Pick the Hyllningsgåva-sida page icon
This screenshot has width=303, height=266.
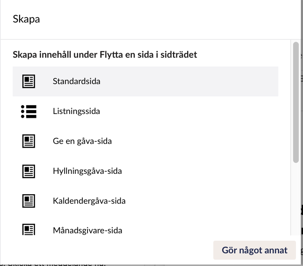pyautogui.click(x=28, y=171)
